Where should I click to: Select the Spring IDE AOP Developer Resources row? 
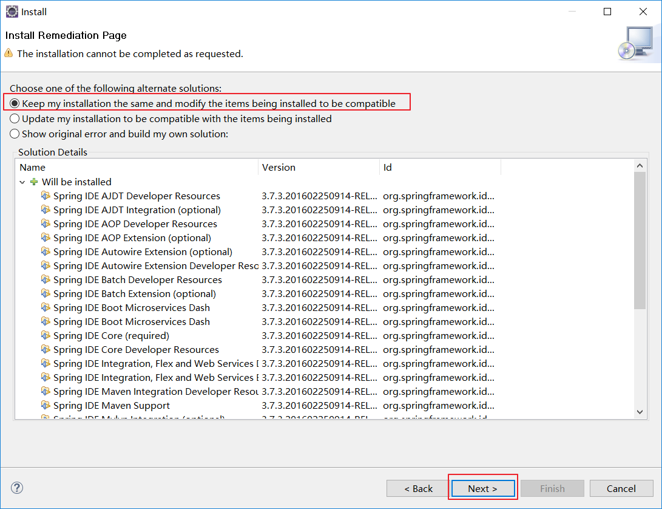pos(135,224)
